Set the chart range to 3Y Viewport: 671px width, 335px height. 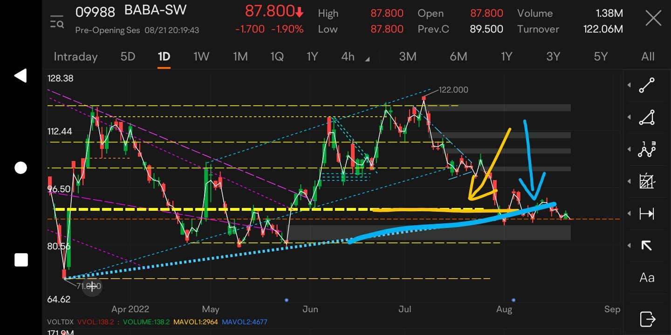[553, 57]
